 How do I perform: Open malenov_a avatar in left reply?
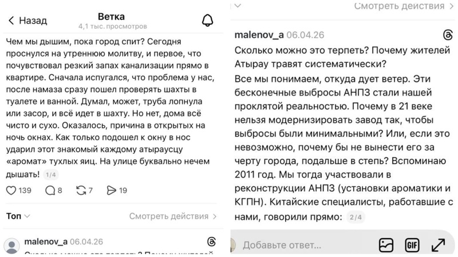(11, 246)
